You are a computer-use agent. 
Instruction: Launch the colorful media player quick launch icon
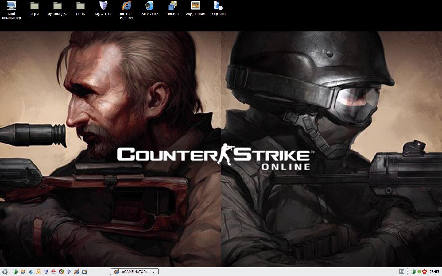(x=61, y=272)
